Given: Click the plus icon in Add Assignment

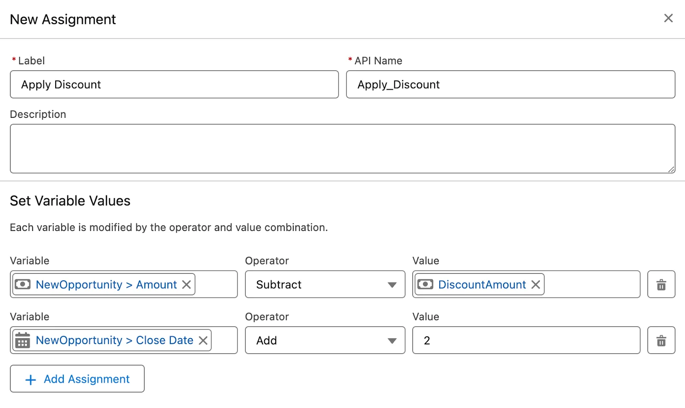Looking at the screenshot, I should click(31, 380).
